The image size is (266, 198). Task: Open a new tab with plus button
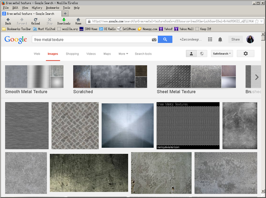65,14
